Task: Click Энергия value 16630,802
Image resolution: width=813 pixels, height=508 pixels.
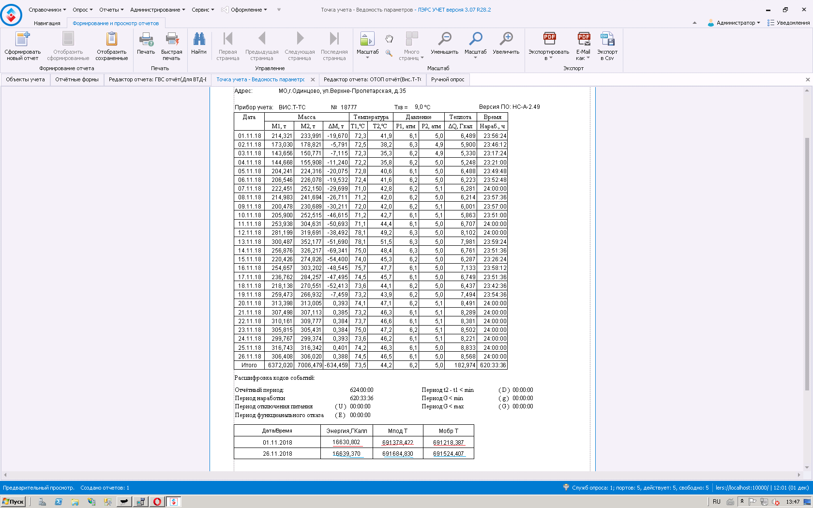Action: point(346,442)
